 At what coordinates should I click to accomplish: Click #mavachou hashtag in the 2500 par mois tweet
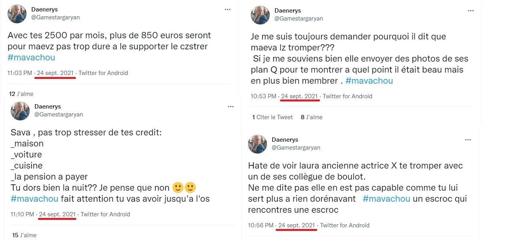31,57
